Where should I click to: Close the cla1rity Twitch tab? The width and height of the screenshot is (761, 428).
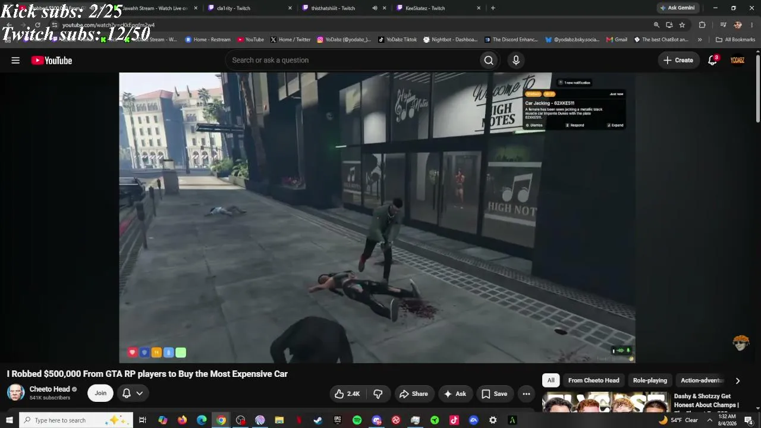point(290,8)
